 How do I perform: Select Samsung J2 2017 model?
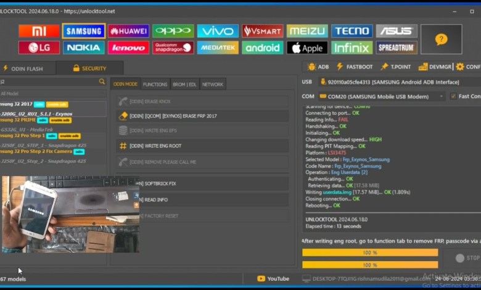click(x=53, y=109)
